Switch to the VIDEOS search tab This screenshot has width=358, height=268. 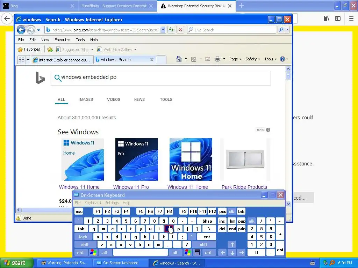[x=114, y=99]
